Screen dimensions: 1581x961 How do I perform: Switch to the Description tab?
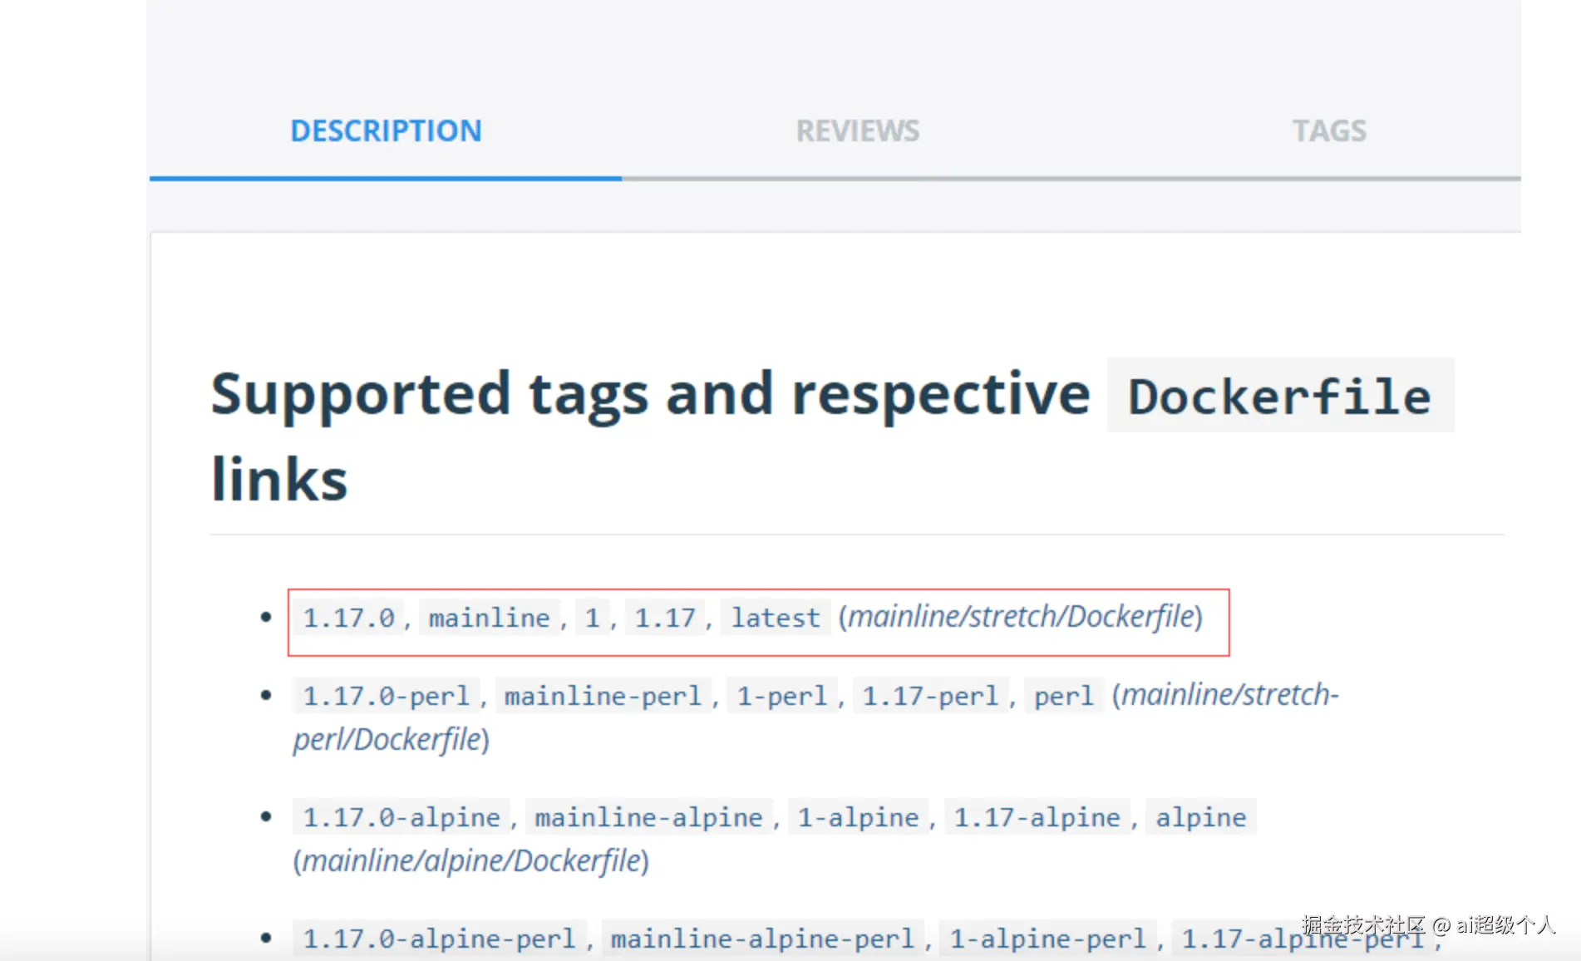tap(386, 131)
